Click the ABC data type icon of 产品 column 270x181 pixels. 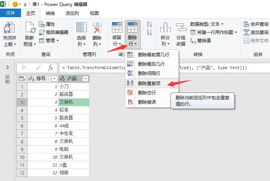point(62,79)
